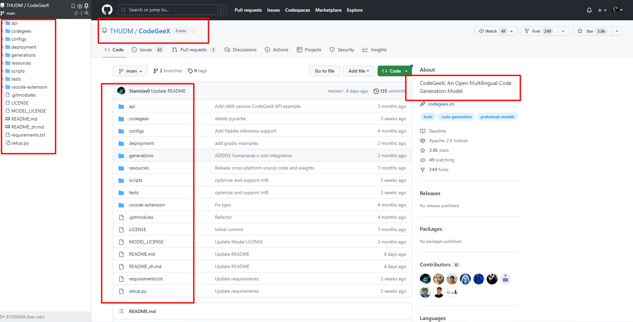633x322 pixels.
Task: Click the README outline list icon
Action: coord(121,311)
